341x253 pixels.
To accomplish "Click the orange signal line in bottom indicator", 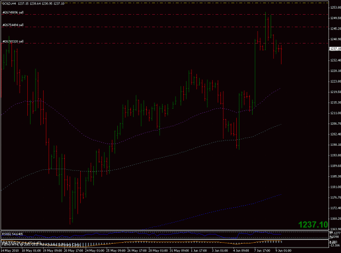I will click(141, 241).
